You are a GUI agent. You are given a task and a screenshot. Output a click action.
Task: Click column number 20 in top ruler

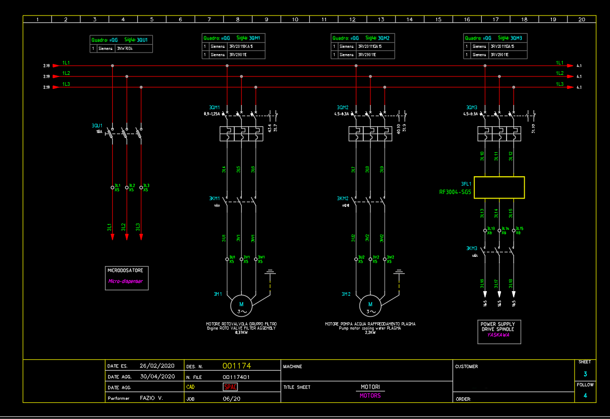(x=581, y=19)
